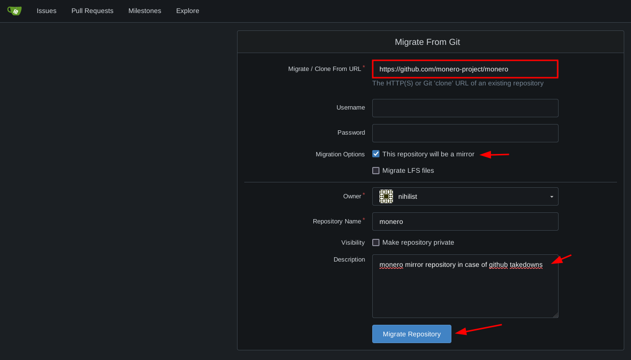Click the Owner dropdown caret arrow
Screen dimensions: 631x360
[551, 197]
